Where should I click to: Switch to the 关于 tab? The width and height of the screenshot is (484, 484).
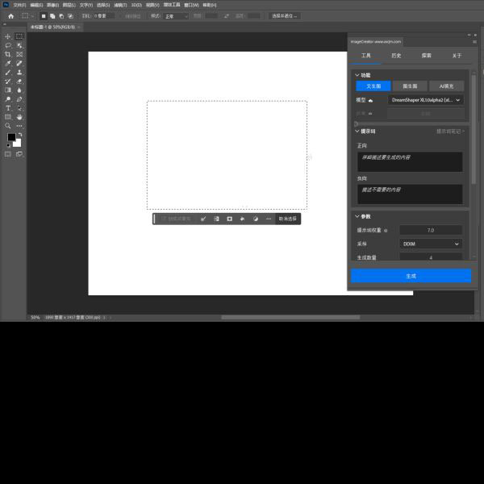(x=457, y=56)
